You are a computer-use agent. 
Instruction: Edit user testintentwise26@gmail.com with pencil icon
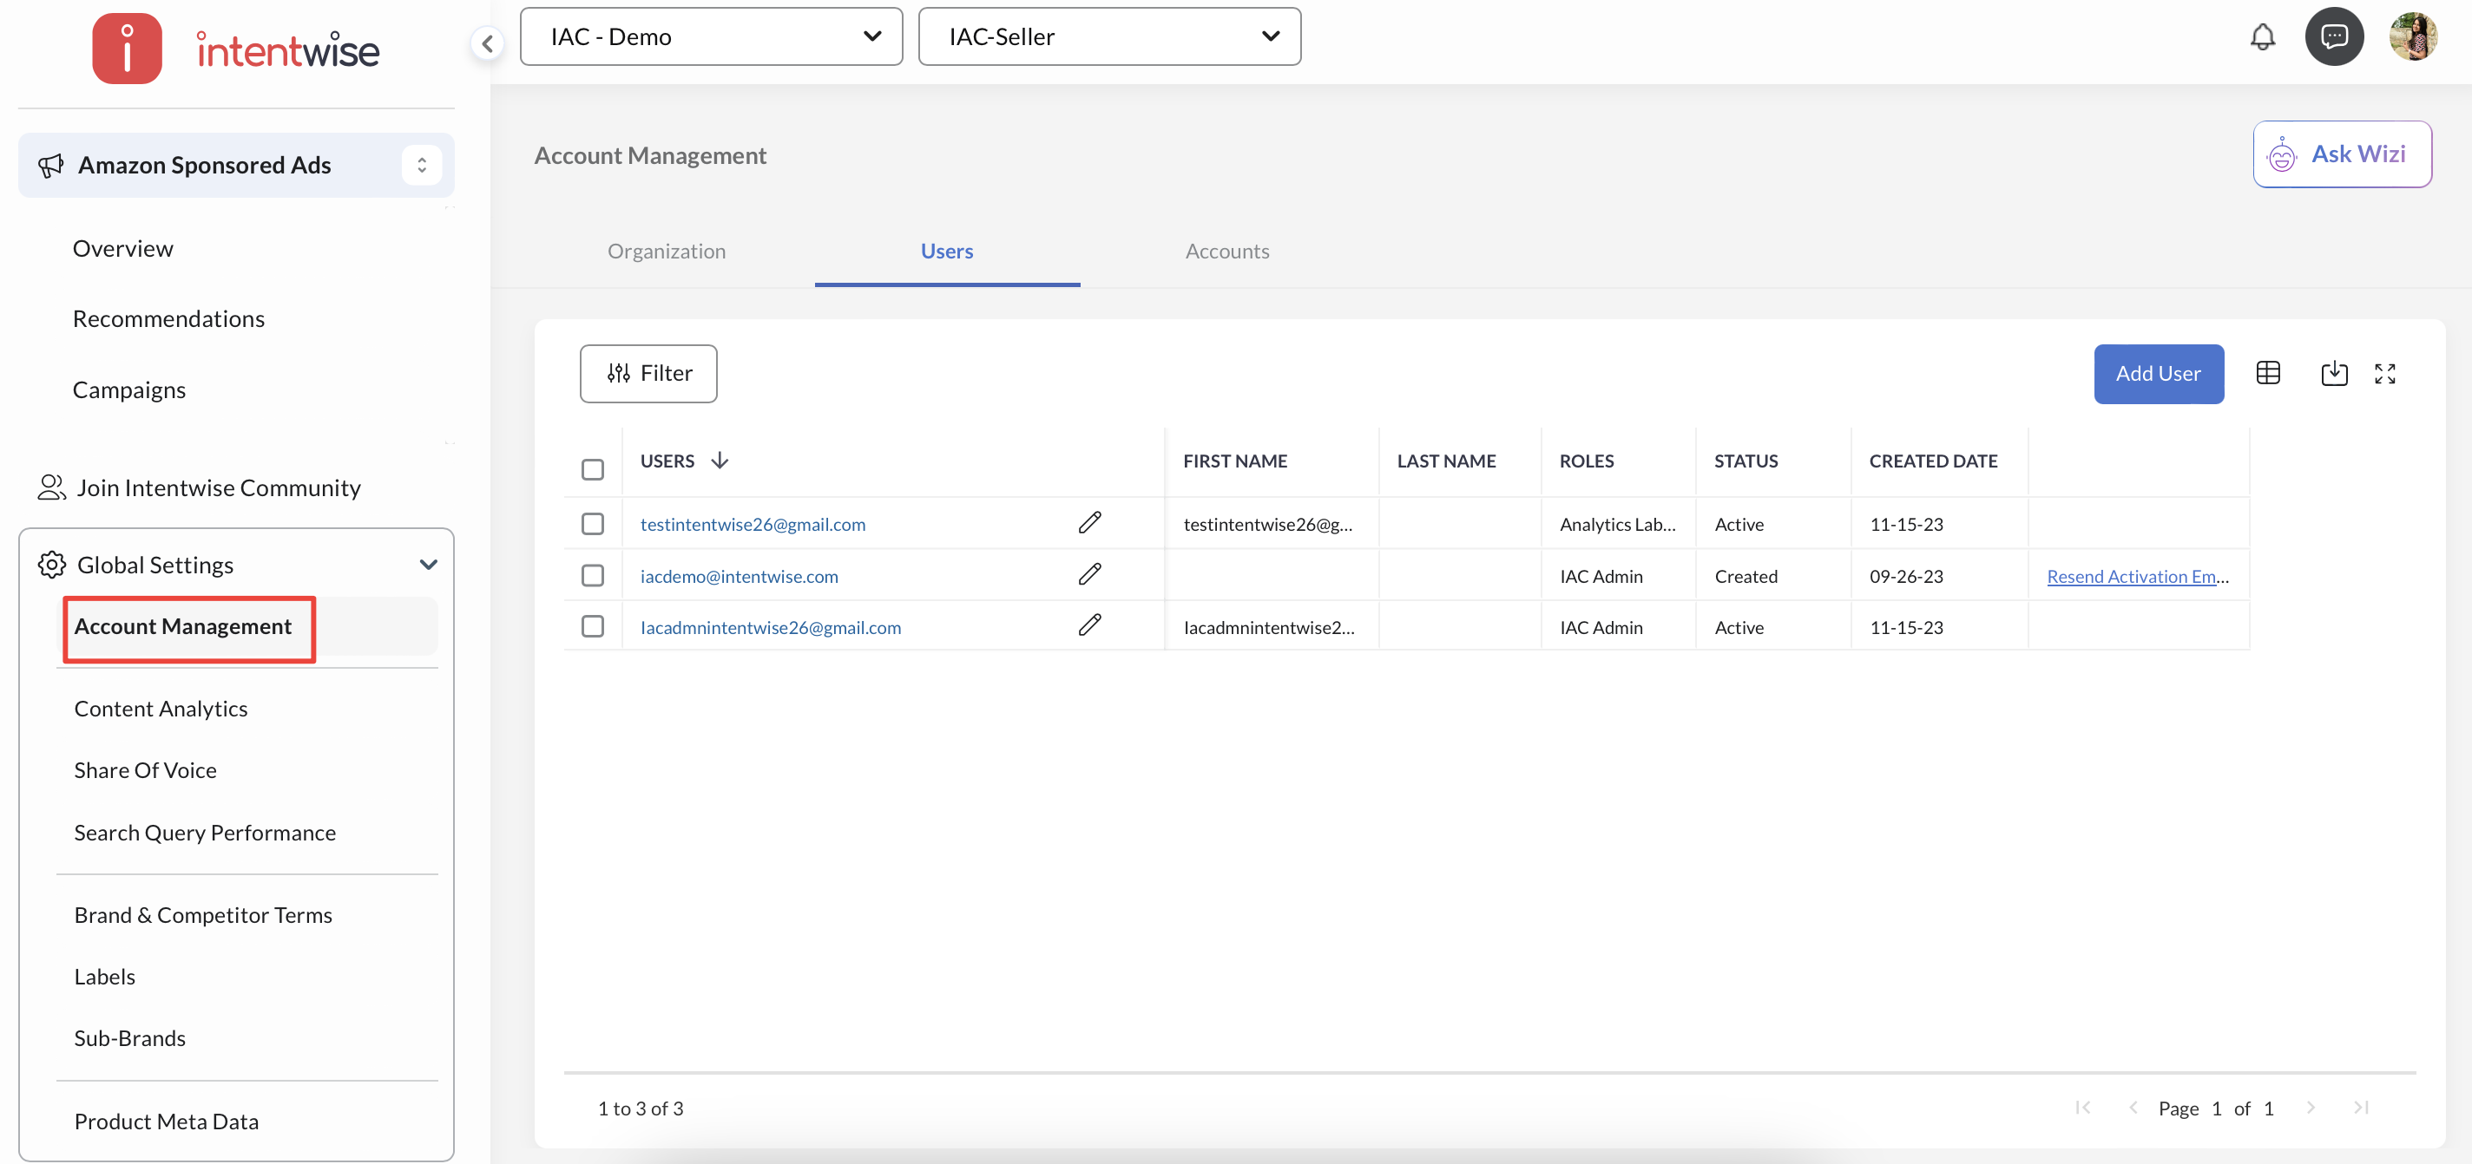tap(1089, 522)
